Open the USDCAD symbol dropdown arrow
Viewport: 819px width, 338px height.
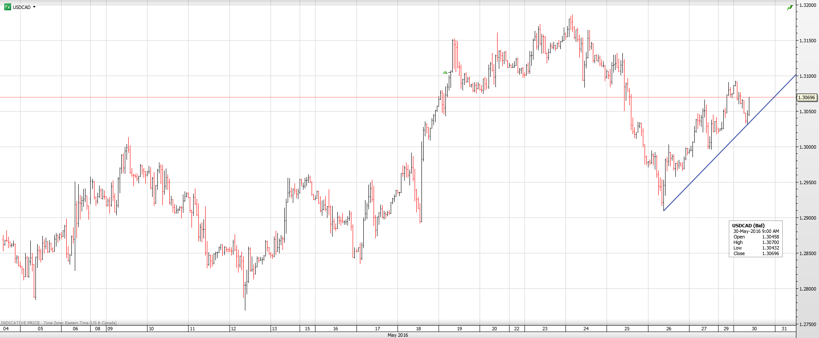click(x=34, y=7)
